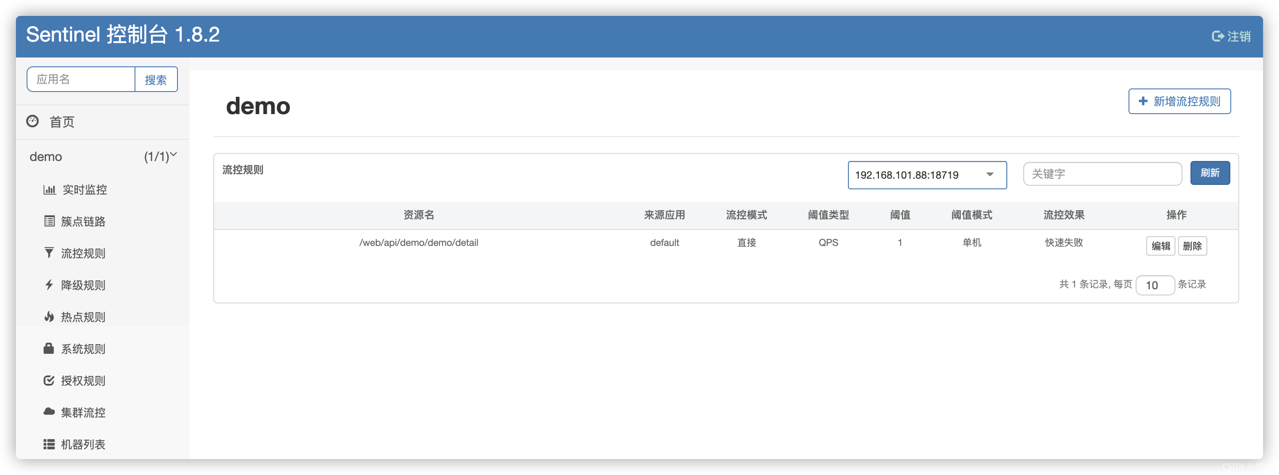The width and height of the screenshot is (1279, 475).
Task: Click the list icon beside 簇点链路
Action: 49,222
